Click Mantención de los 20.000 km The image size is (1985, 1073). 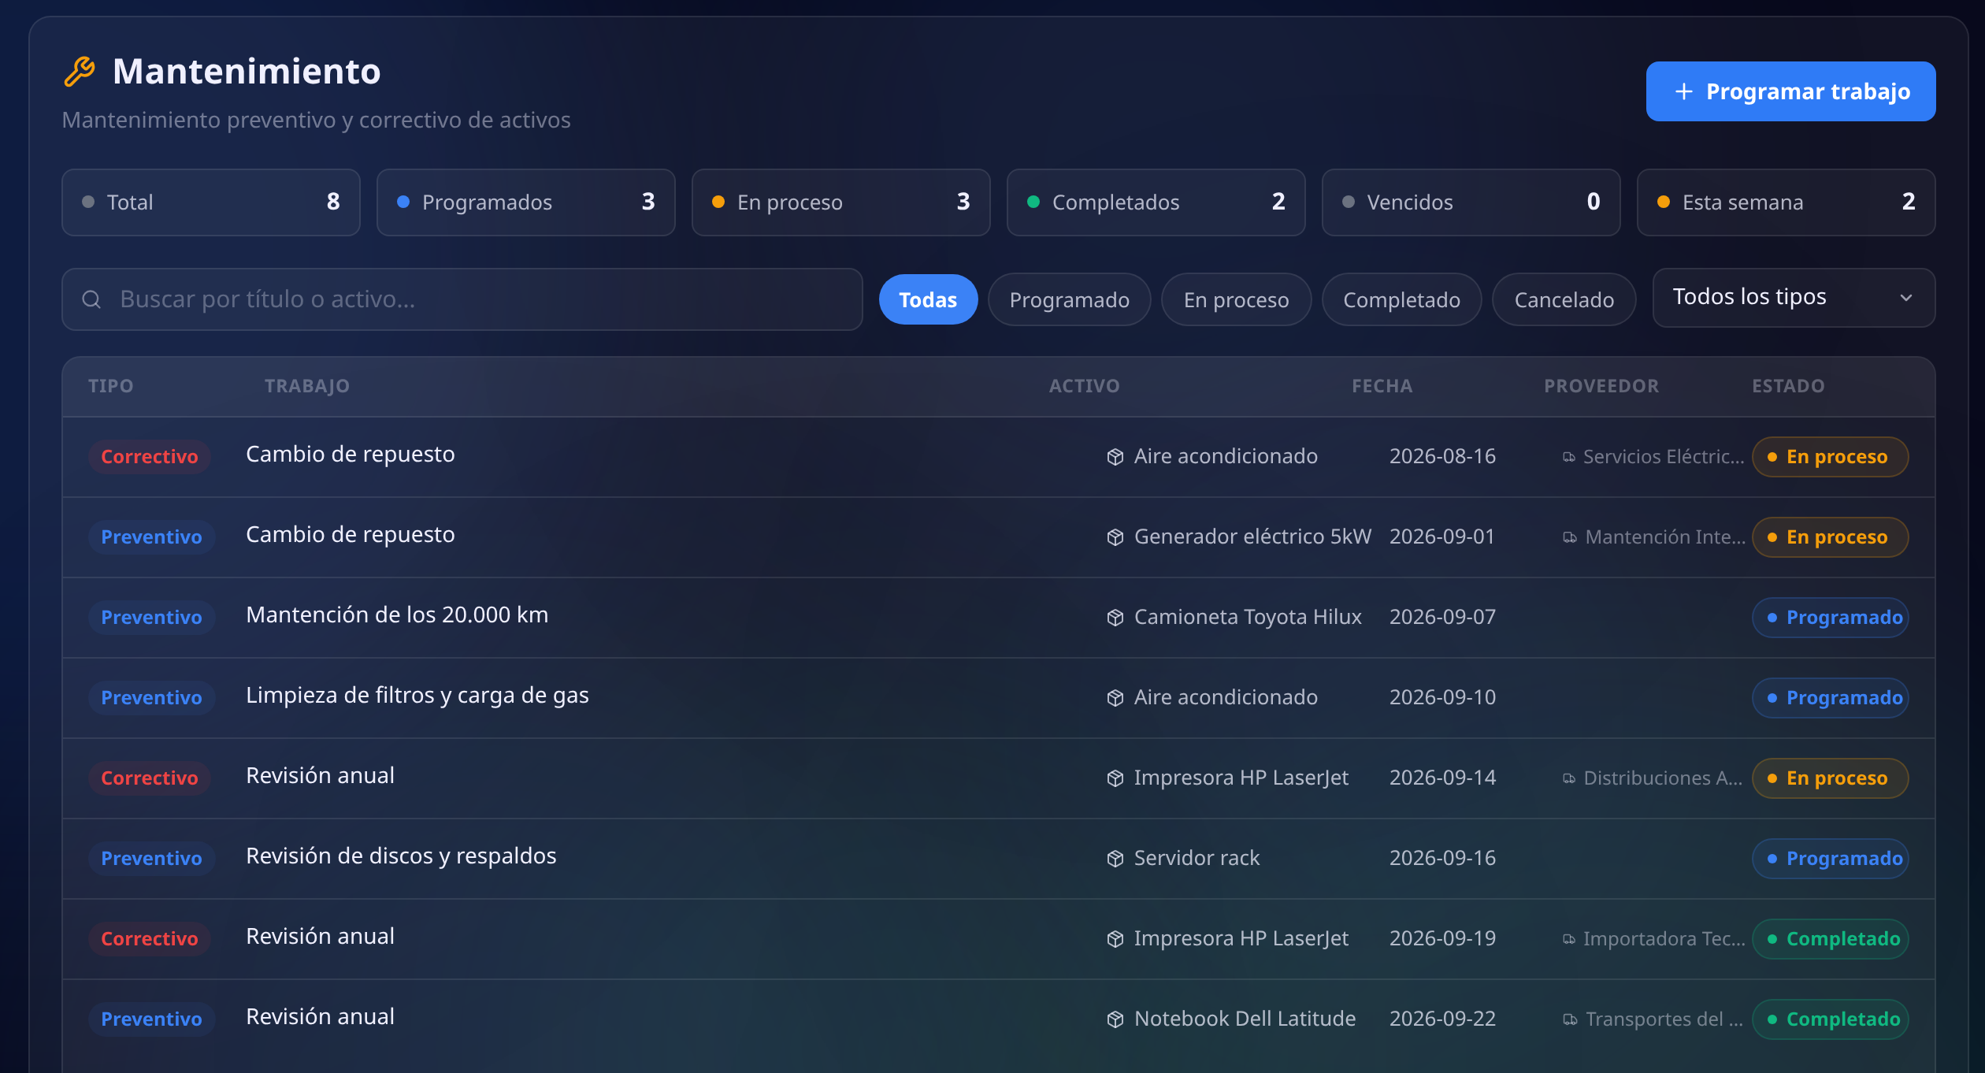(x=397, y=615)
